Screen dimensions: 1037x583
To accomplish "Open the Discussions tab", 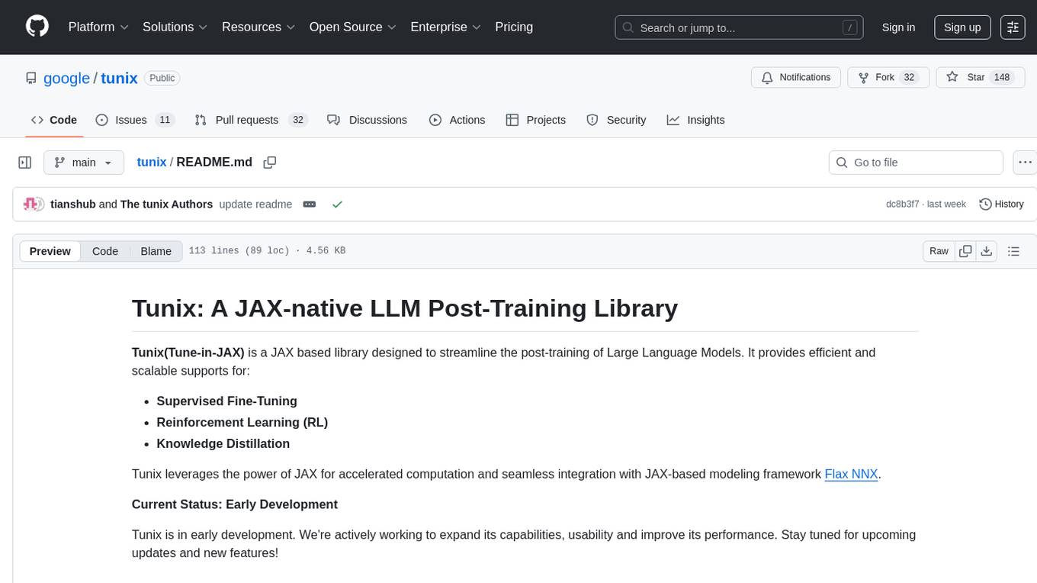I will point(367,120).
